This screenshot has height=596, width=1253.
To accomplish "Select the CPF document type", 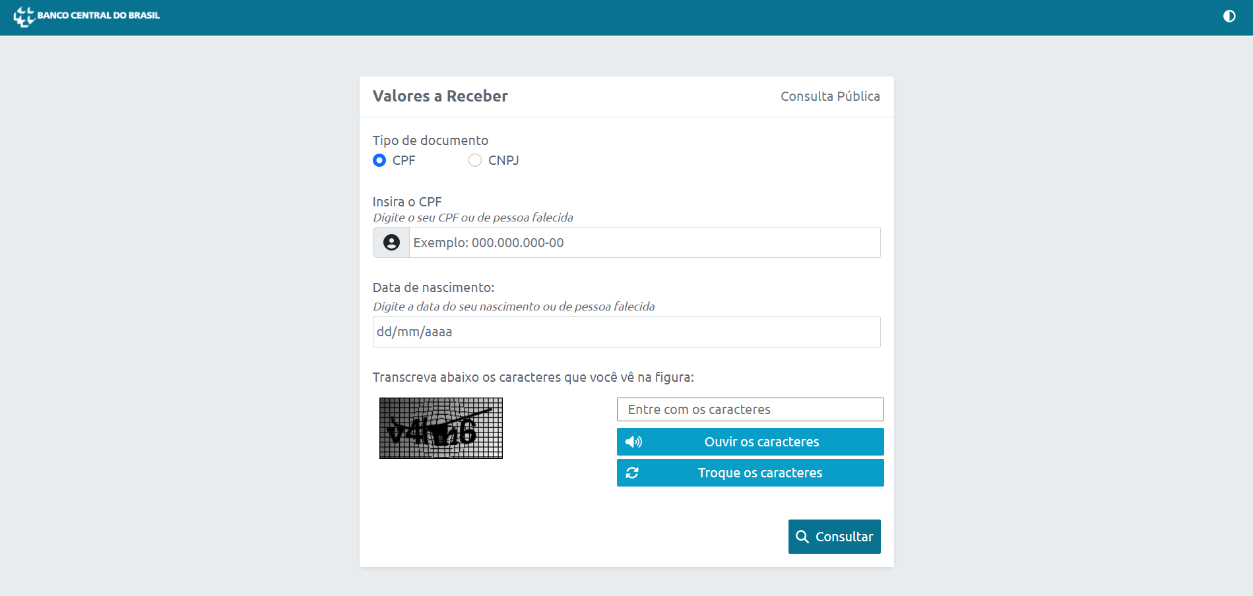I will point(379,160).
